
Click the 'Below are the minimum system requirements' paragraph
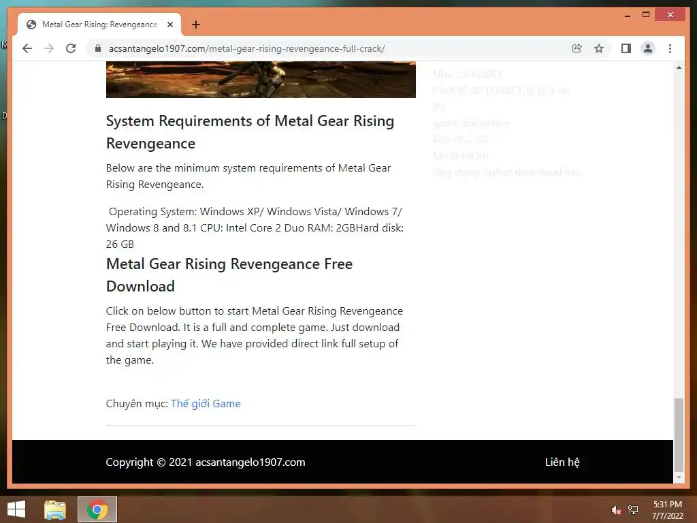[248, 176]
